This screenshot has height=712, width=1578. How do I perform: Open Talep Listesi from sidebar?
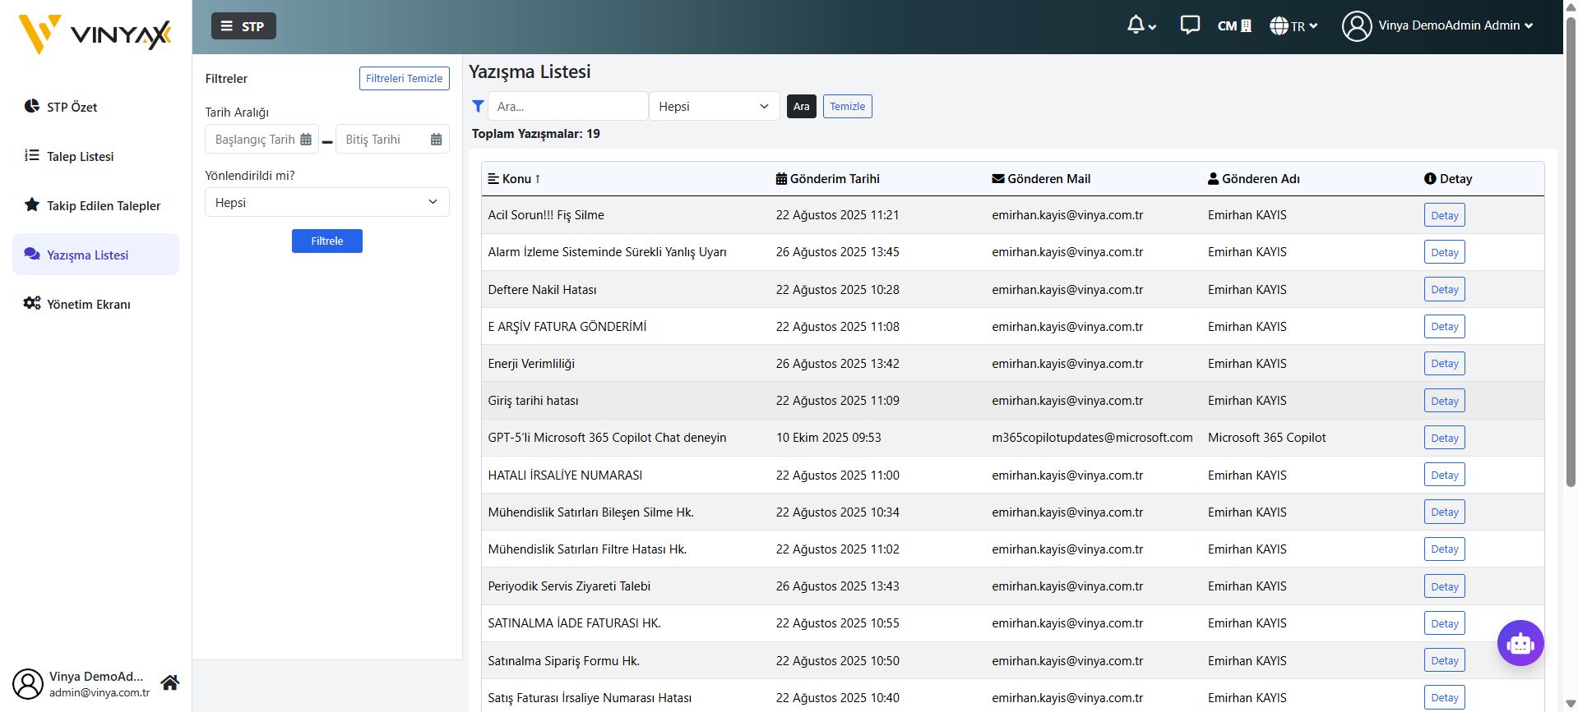point(95,156)
